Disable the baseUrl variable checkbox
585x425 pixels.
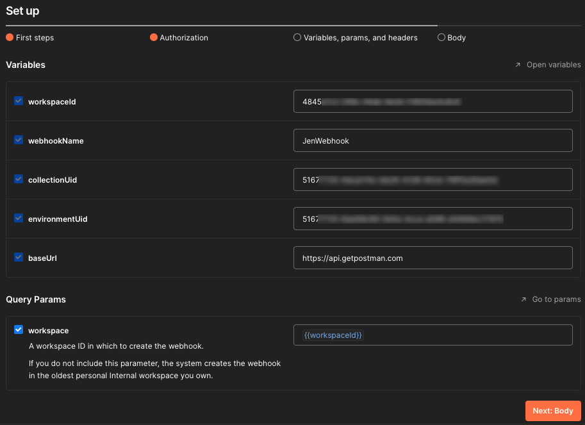[19, 257]
